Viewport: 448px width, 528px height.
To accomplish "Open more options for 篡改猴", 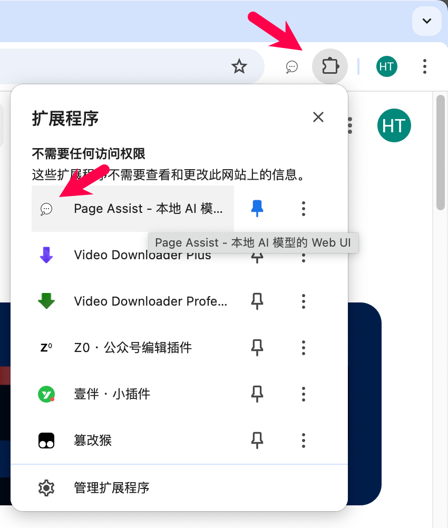I will (x=304, y=441).
